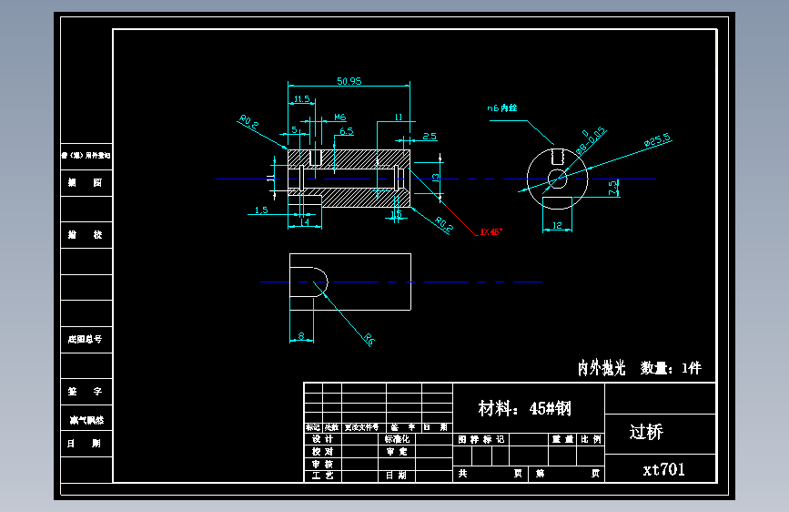Select the vertical 13 dimension

point(436,178)
